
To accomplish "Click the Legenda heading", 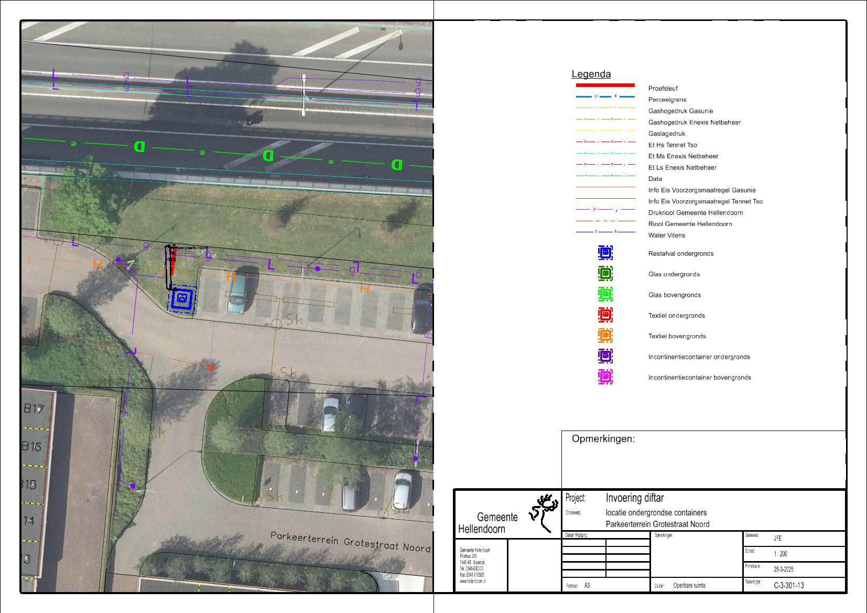I will click(x=591, y=74).
